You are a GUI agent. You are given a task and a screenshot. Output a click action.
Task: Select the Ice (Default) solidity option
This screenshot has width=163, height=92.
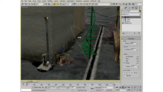pyautogui.click(x=124, y=56)
